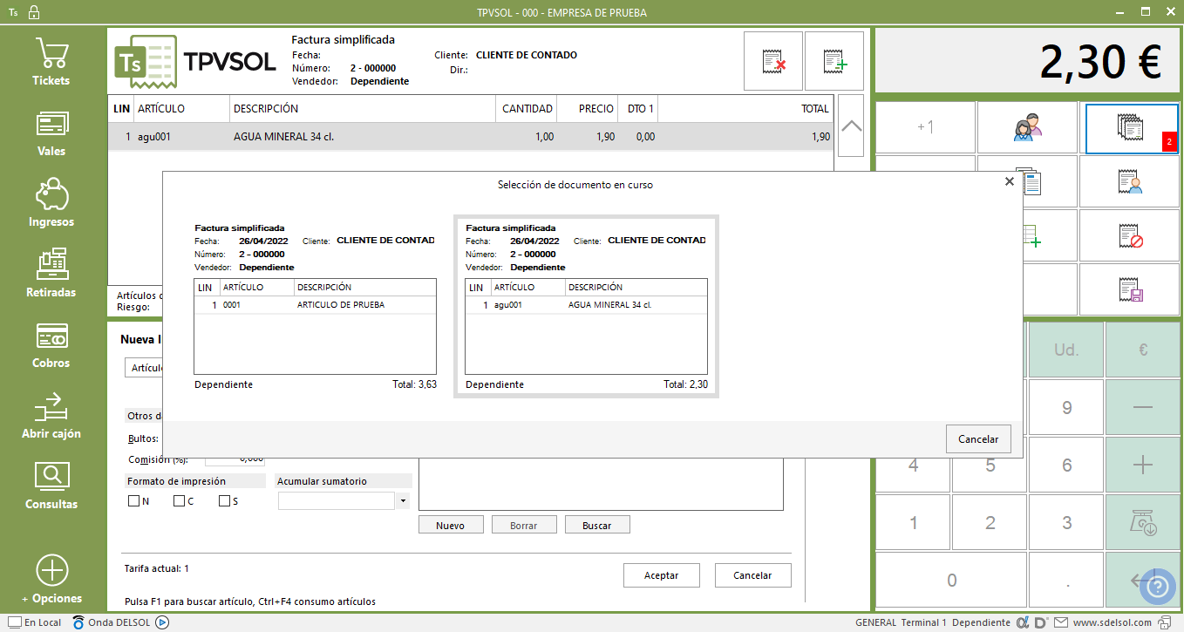Click receipt with red prohibited icon

1131,236
